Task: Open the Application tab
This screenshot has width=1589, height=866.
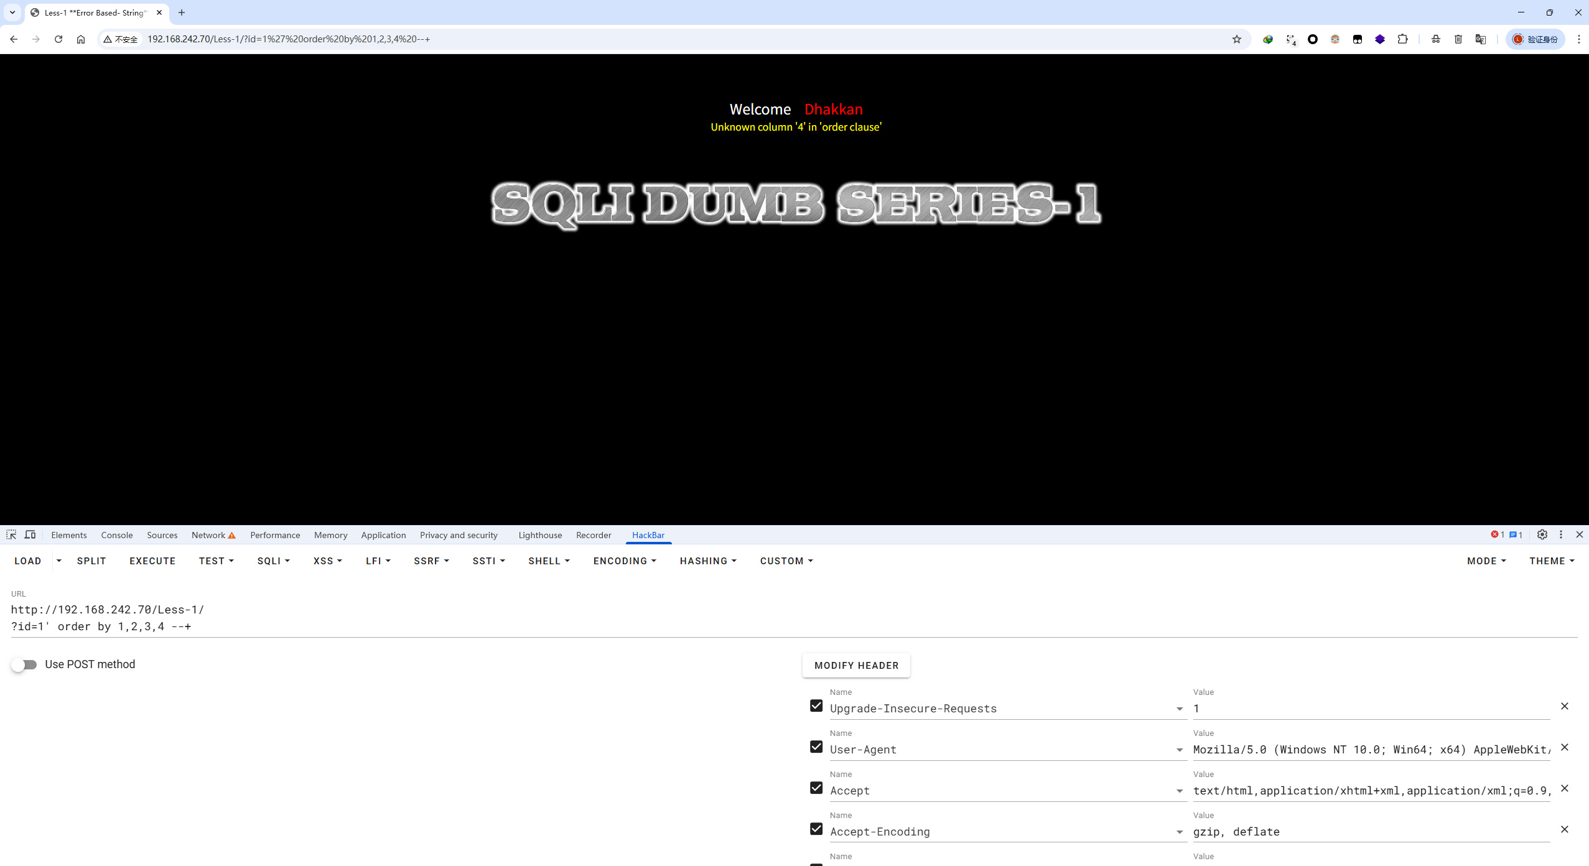Action: coord(383,535)
